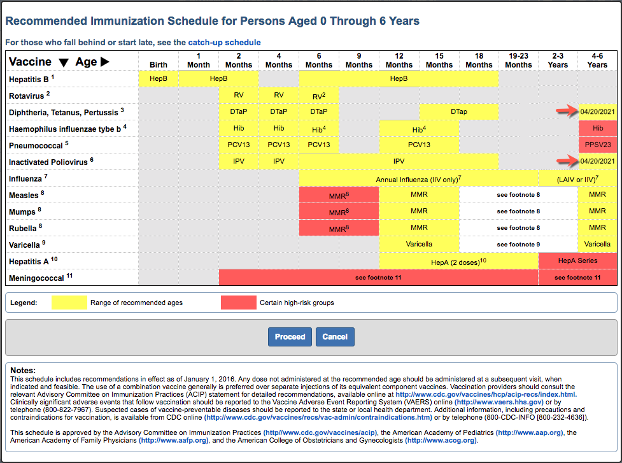Image resolution: width=622 pixels, height=463 pixels.
Task: Open the catch-up schedule link
Action: [x=224, y=42]
